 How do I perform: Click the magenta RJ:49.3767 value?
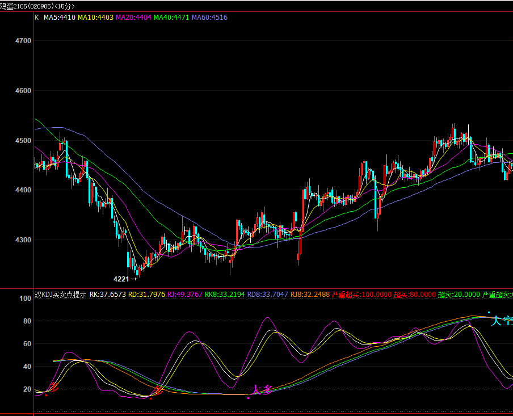185,295
